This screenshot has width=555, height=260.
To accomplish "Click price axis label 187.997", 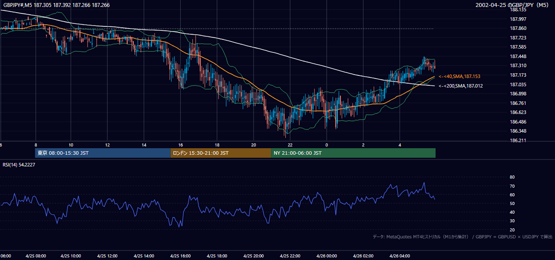I will [x=518, y=19].
